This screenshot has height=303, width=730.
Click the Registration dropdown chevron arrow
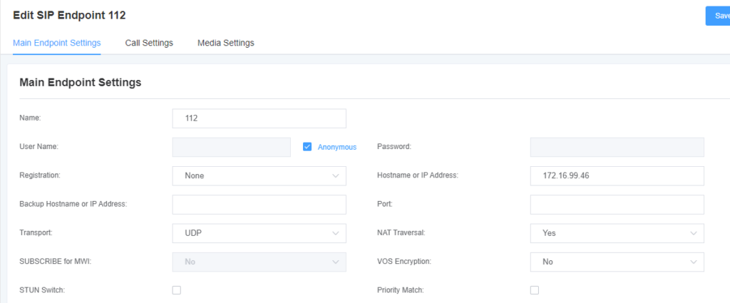336,175
